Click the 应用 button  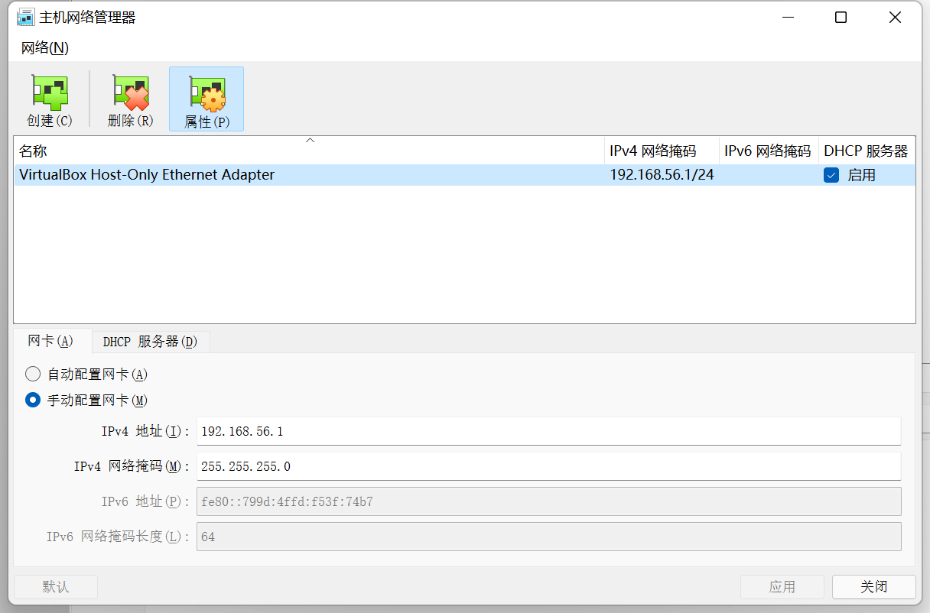coord(782,587)
